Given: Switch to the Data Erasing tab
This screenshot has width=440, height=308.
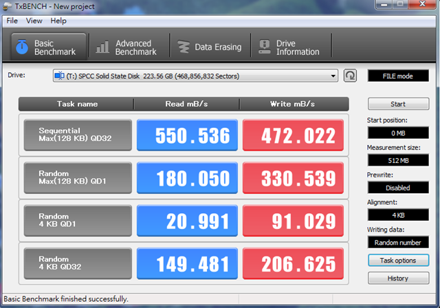Looking at the screenshot, I should coord(210,47).
